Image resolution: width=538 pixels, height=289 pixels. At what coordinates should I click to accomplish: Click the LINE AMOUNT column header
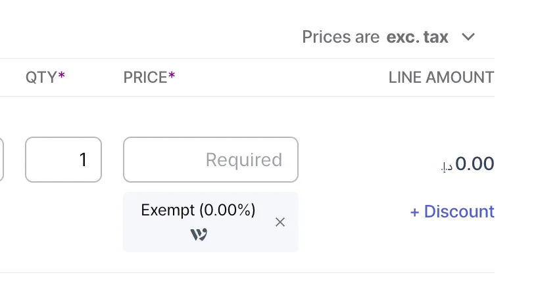[441, 78]
